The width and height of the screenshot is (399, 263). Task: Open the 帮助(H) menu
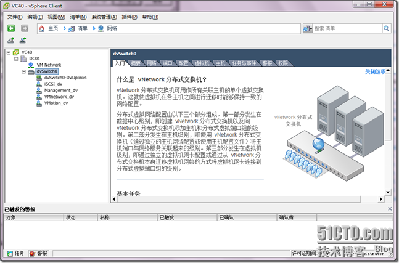point(150,17)
